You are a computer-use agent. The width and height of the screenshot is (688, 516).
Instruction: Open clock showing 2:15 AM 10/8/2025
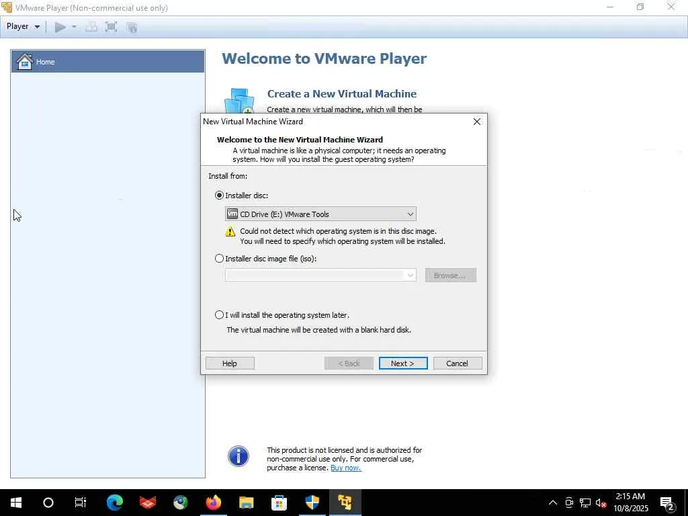(x=630, y=503)
